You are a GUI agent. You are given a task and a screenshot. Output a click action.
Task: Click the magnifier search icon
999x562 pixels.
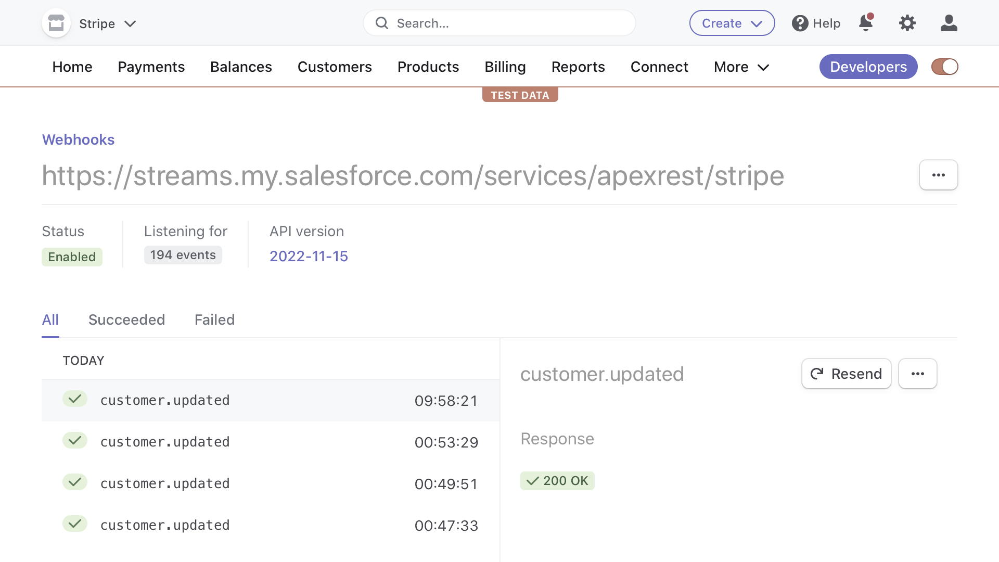tap(382, 23)
